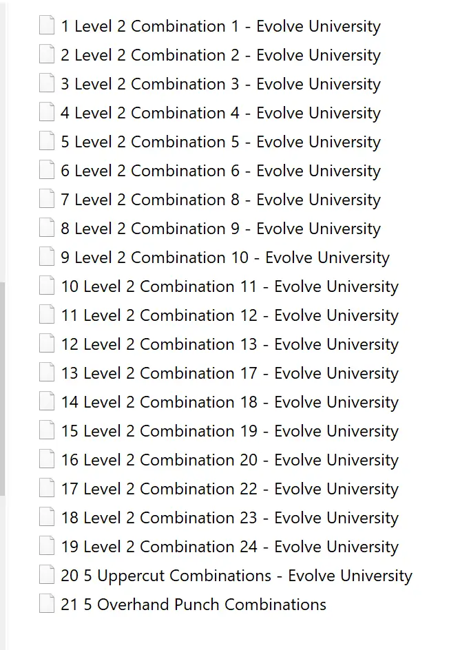Viewport: 471px width, 650px height.
Task: Select Level 2 Combination 18 item
Action: [229, 402]
